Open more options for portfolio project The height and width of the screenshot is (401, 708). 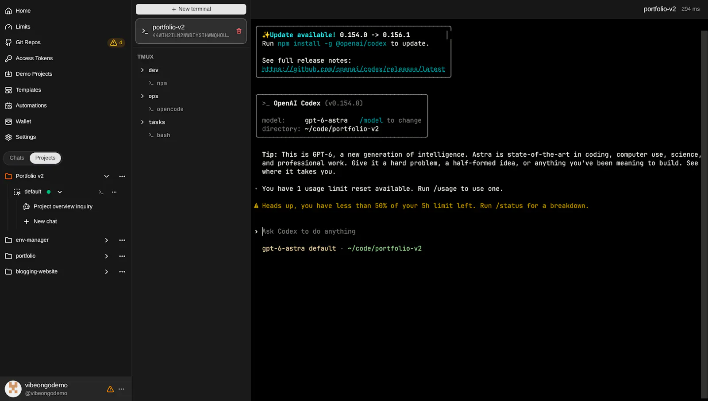(122, 256)
